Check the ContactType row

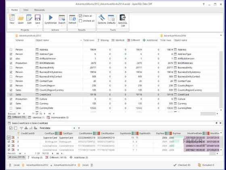[11, 81]
